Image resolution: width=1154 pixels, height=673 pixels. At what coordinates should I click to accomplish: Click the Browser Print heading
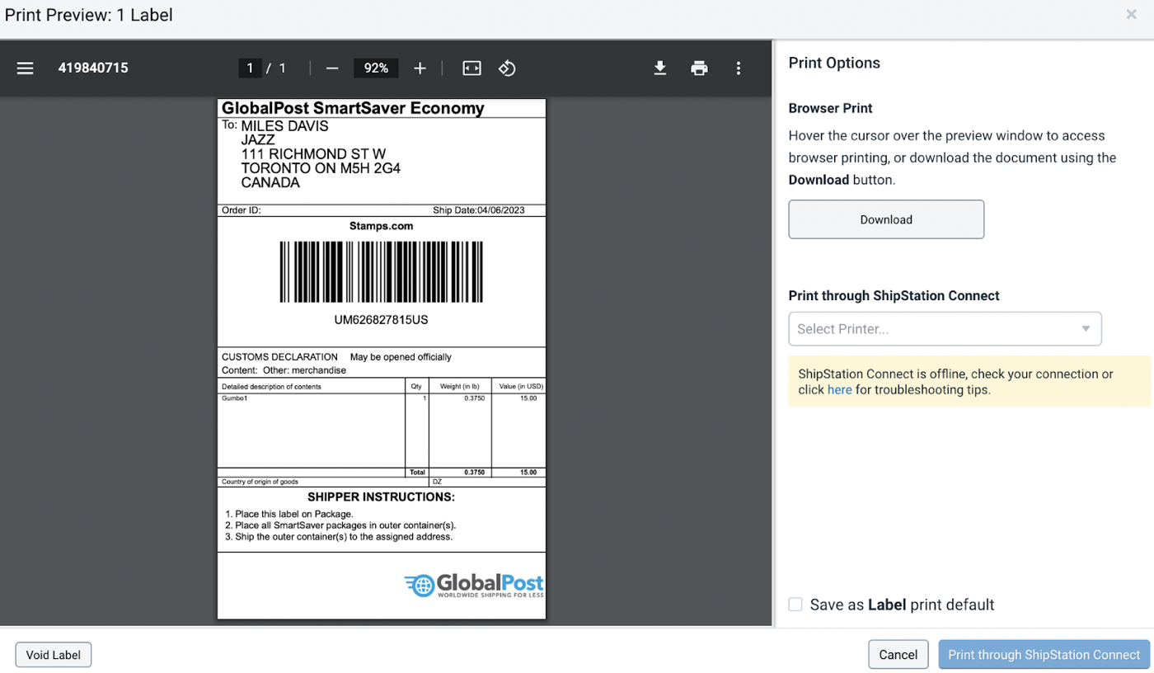(x=830, y=108)
